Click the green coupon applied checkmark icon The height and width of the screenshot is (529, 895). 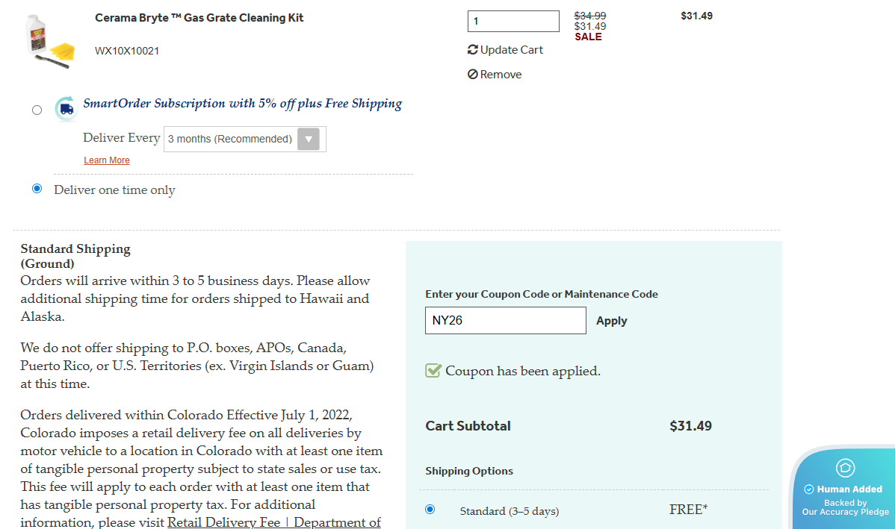[433, 371]
